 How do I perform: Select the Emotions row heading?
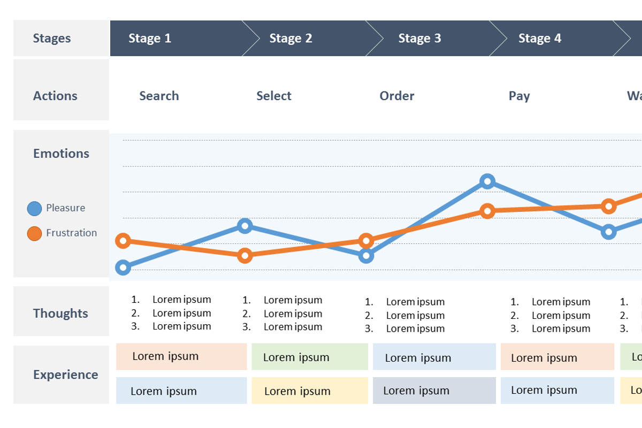point(61,154)
